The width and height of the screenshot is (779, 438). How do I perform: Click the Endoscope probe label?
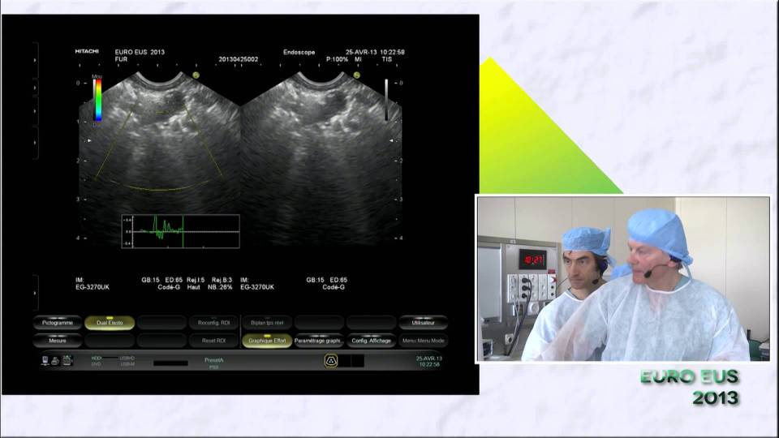299,52
